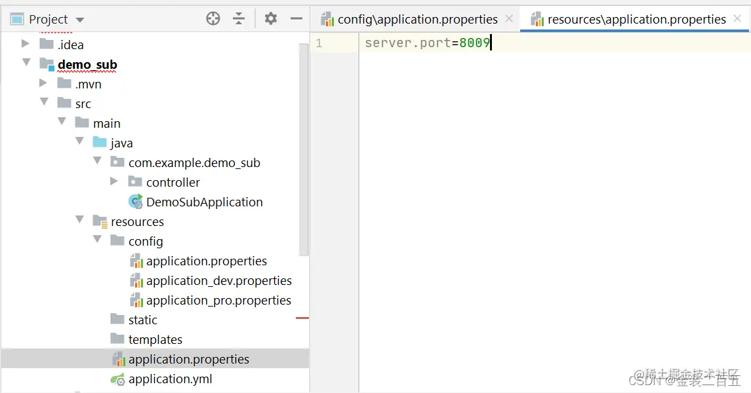The width and height of the screenshot is (751, 393).
Task: Click the resources root folder icon
Action: click(x=100, y=221)
